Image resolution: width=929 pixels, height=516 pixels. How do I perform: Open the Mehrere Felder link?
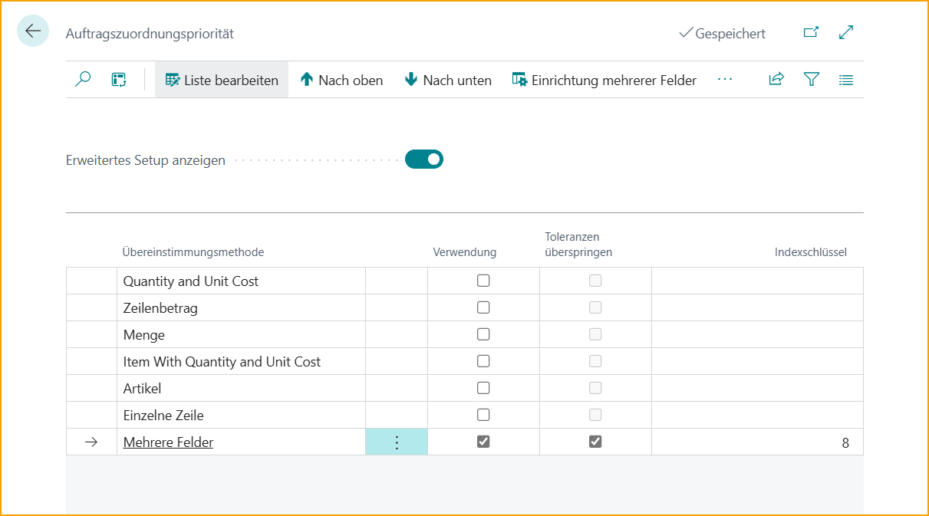click(x=168, y=442)
